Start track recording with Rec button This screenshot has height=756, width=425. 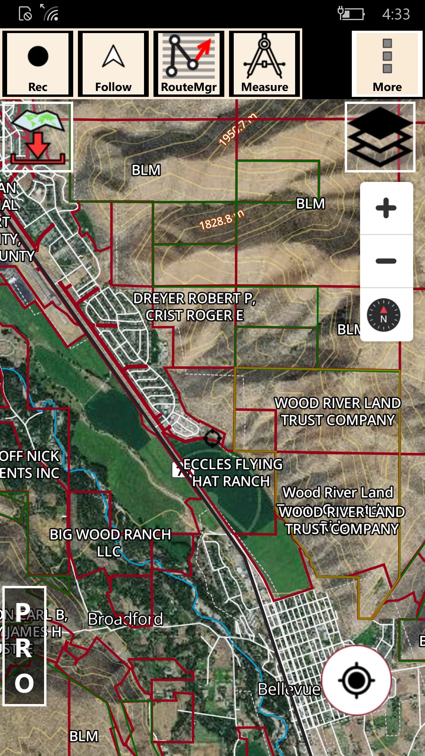coord(38,64)
